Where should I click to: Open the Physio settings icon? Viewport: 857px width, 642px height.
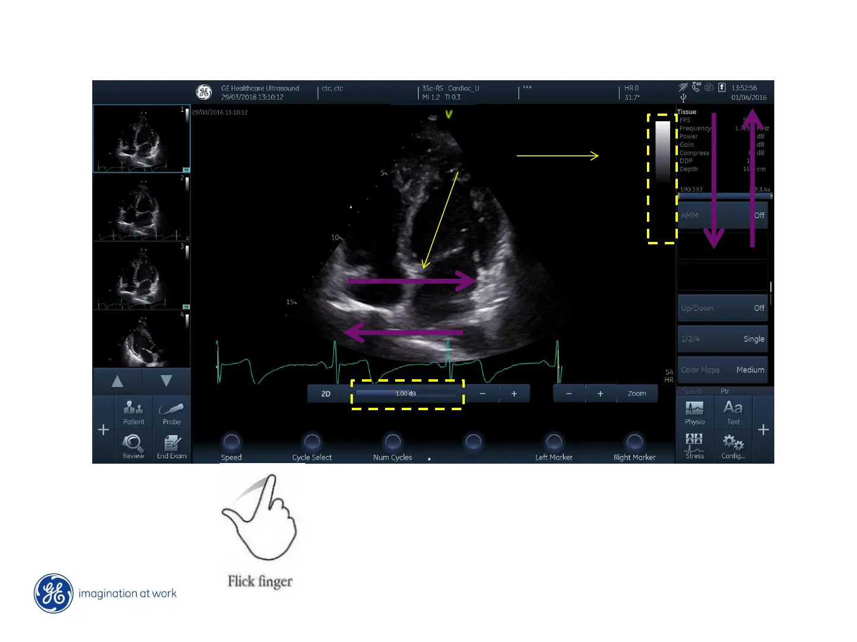coord(695,413)
